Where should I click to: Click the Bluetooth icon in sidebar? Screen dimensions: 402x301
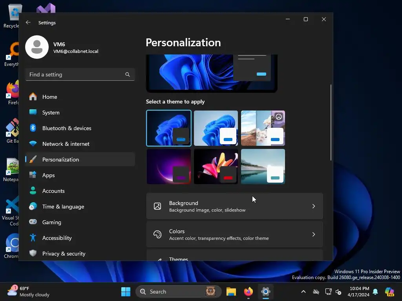tap(33, 128)
